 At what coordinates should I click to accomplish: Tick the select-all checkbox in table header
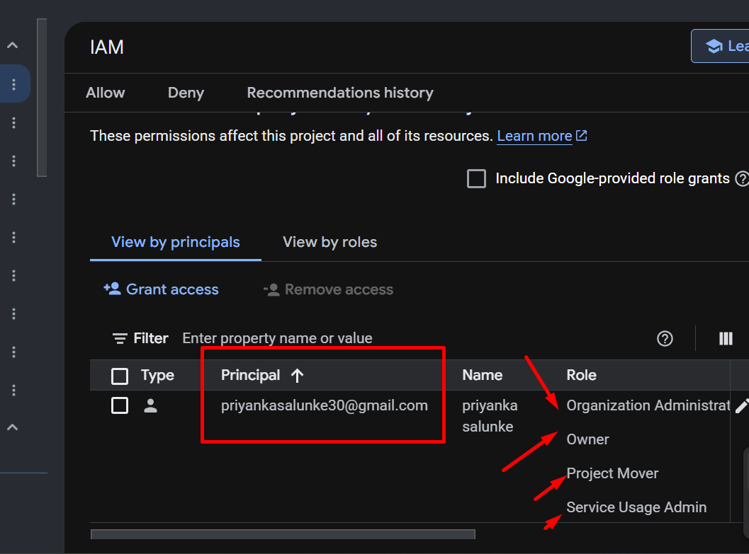click(x=120, y=376)
